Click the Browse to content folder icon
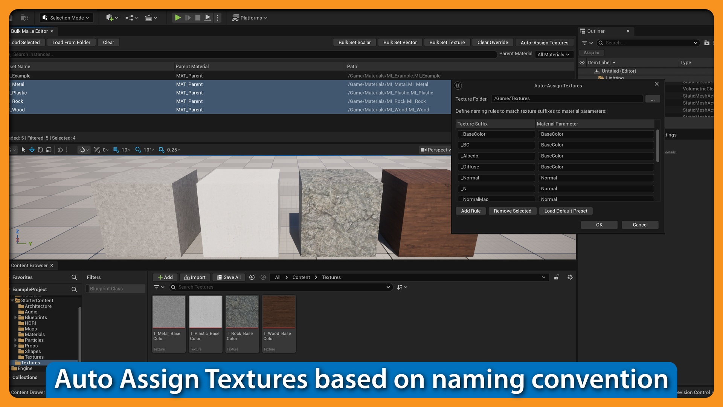The width and height of the screenshot is (723, 407). point(24,18)
